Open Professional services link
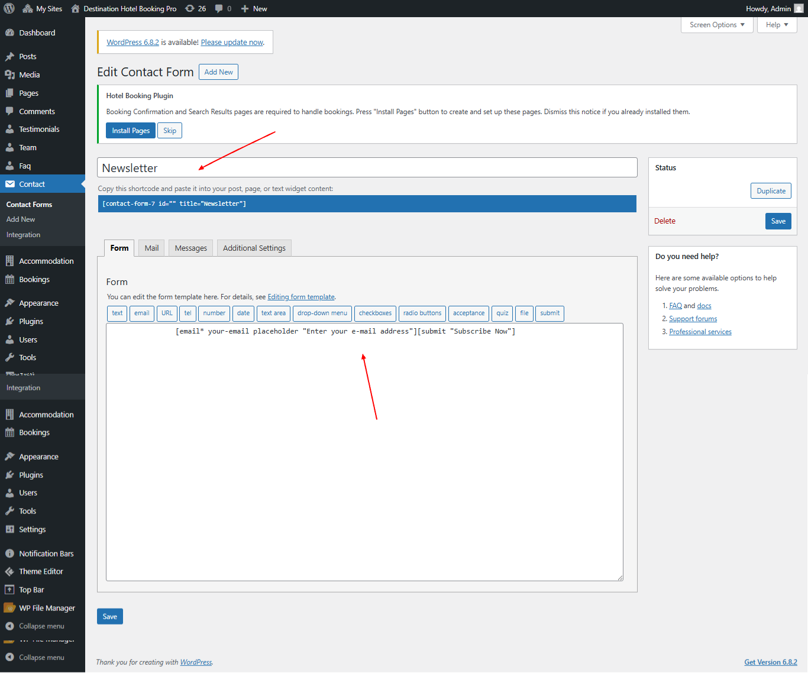Image resolution: width=808 pixels, height=673 pixels. point(700,332)
